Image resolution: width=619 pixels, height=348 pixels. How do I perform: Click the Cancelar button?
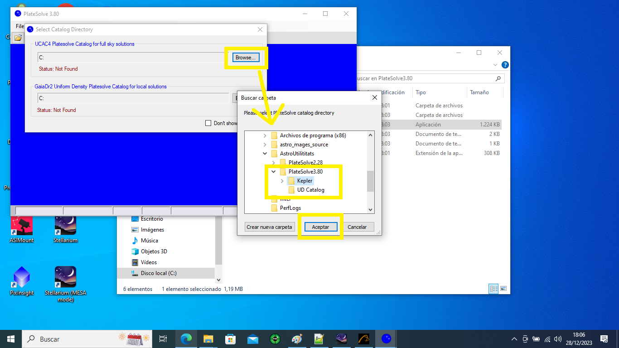click(x=357, y=227)
